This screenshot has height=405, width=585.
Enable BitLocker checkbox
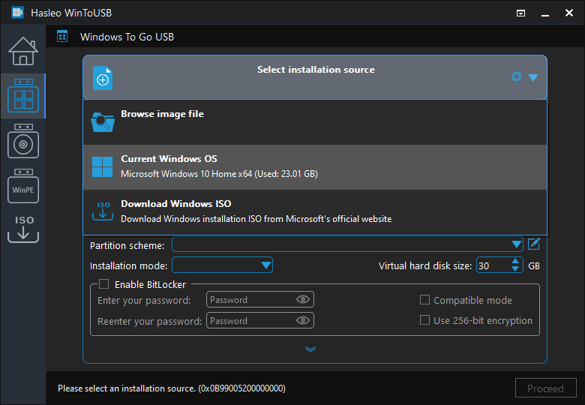point(103,284)
